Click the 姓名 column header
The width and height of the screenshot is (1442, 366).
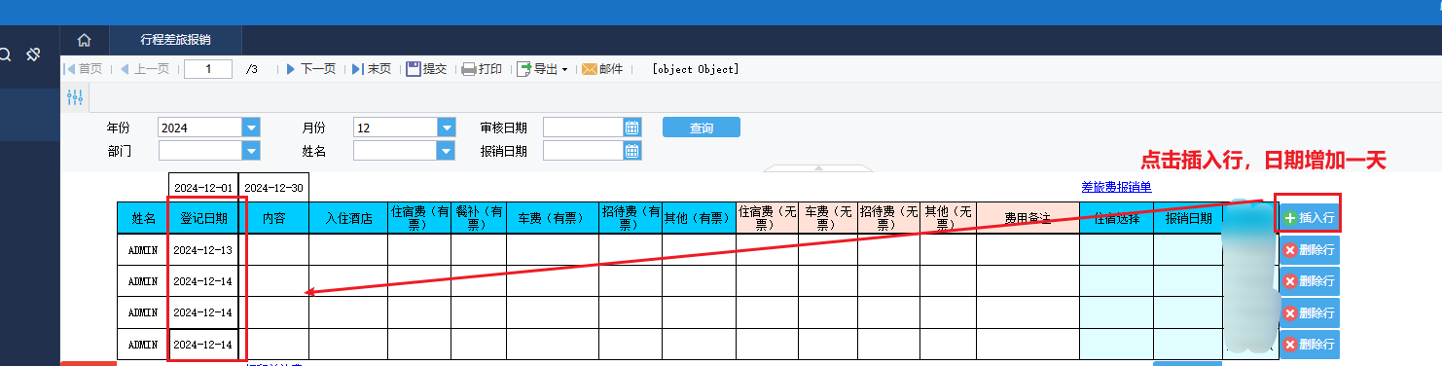click(x=142, y=219)
